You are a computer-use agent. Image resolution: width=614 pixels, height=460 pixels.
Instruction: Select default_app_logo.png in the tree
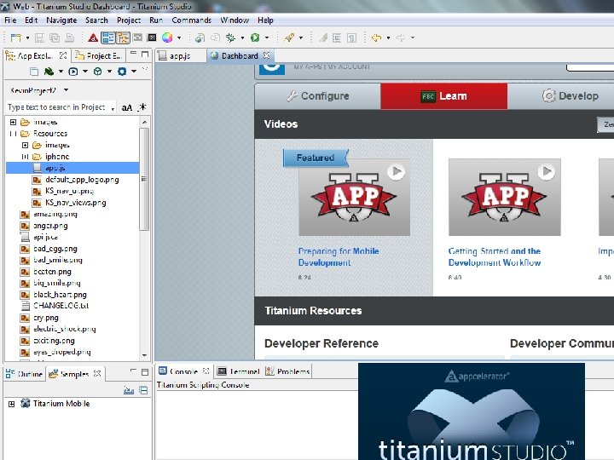(x=82, y=180)
